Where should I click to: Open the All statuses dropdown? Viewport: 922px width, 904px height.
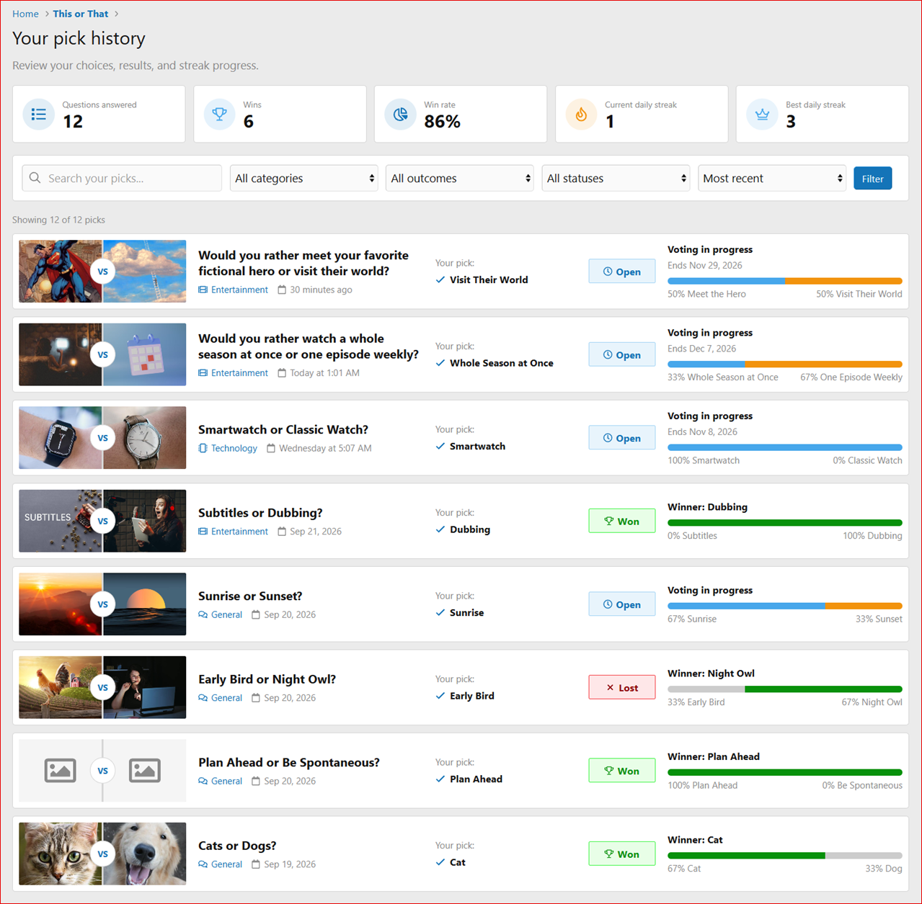tap(616, 178)
